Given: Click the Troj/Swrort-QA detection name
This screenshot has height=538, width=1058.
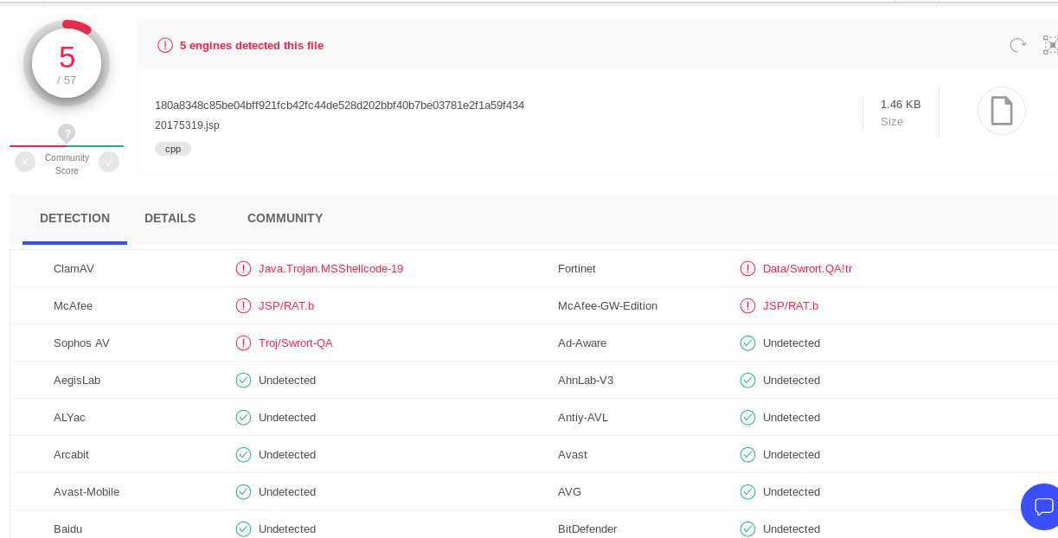Looking at the screenshot, I should point(295,343).
